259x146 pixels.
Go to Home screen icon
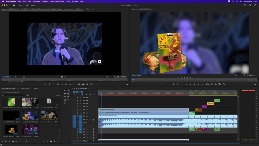(14, 5)
